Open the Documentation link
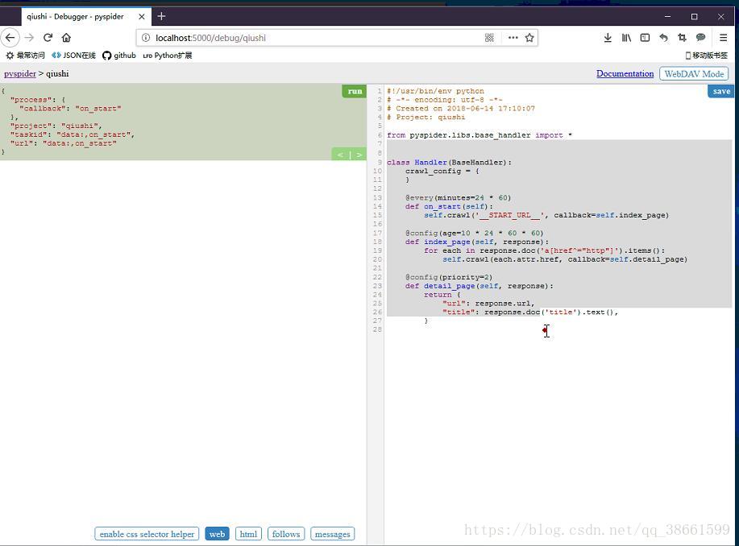Viewport: 739px width, 546px height. tap(625, 73)
